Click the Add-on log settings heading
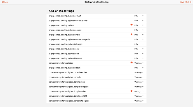The height and width of the screenshot is (107, 193). [61, 11]
